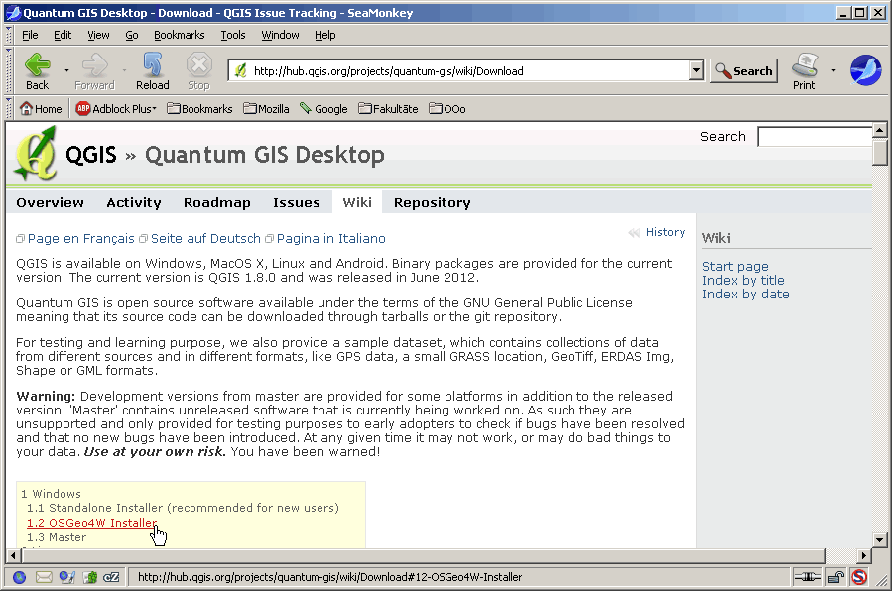Expand the URL bar history dropdown
892x591 pixels.
pyautogui.click(x=697, y=71)
